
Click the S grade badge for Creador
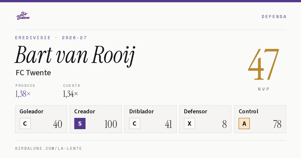coord(80,123)
